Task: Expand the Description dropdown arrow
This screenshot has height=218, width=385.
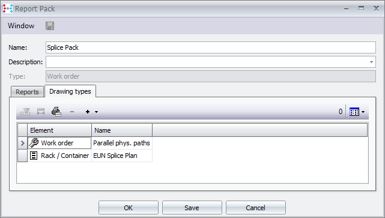Action: pos(372,62)
